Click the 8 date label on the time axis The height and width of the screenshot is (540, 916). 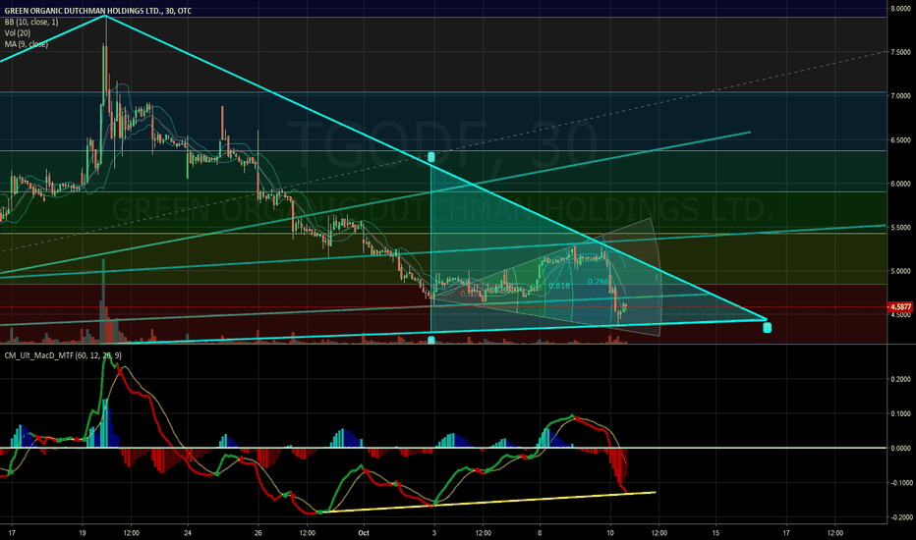click(x=540, y=532)
